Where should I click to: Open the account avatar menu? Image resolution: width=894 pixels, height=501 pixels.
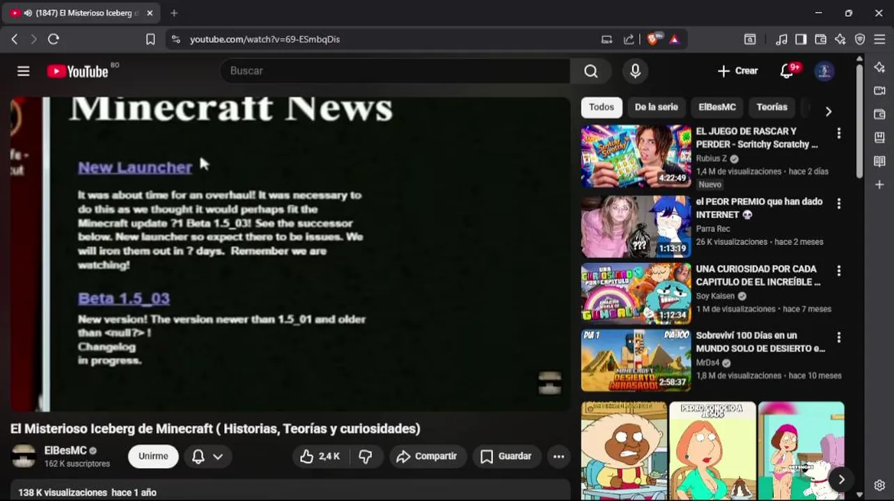pos(824,71)
